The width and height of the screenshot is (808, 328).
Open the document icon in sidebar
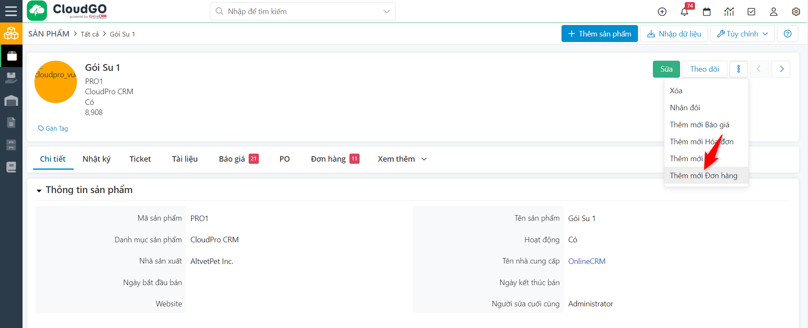pos(11,123)
